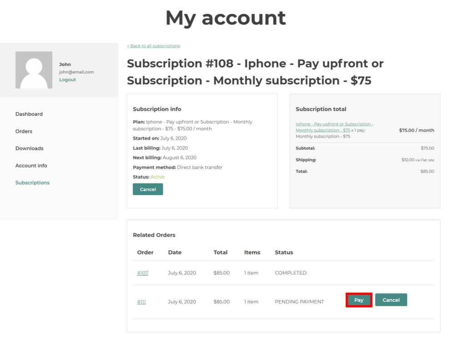Open the profile avatar image

point(34,70)
